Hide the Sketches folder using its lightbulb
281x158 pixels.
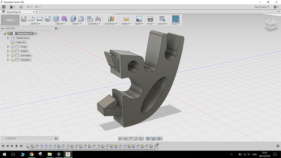[12, 60]
